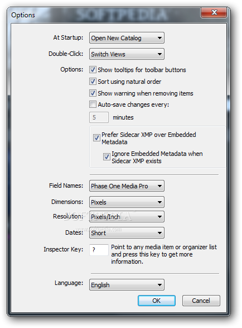Expand the Field Names dropdown
Viewport: 242px width, 328px height.
click(x=127, y=186)
